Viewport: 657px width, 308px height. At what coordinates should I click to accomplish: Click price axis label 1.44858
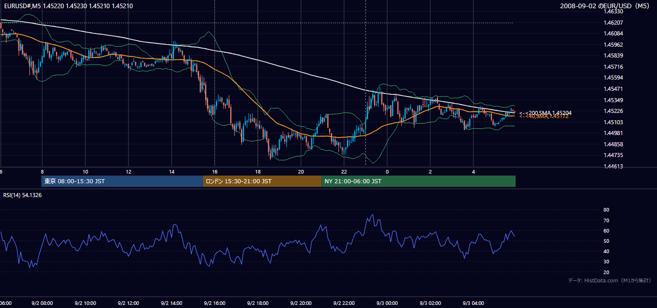pos(613,144)
